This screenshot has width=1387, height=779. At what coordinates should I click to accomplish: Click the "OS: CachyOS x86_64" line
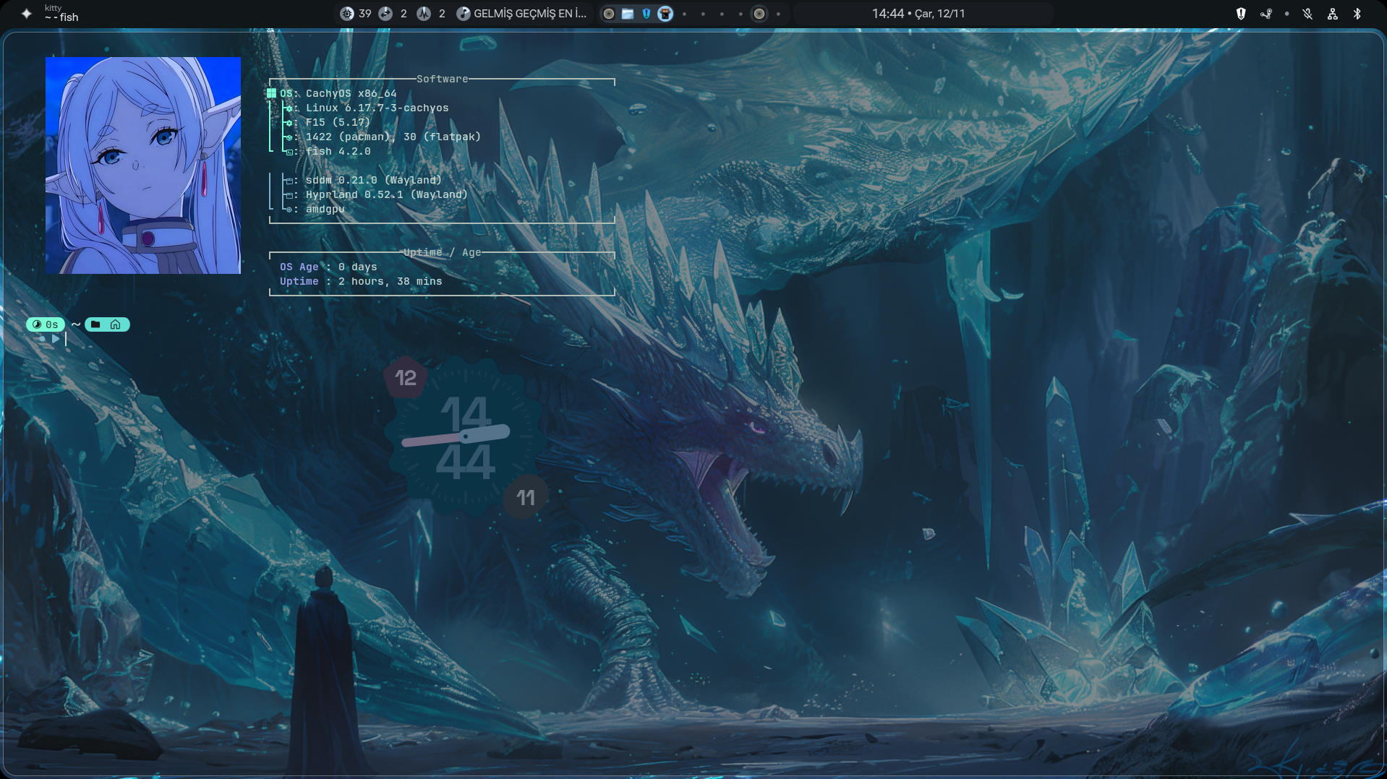(332, 93)
